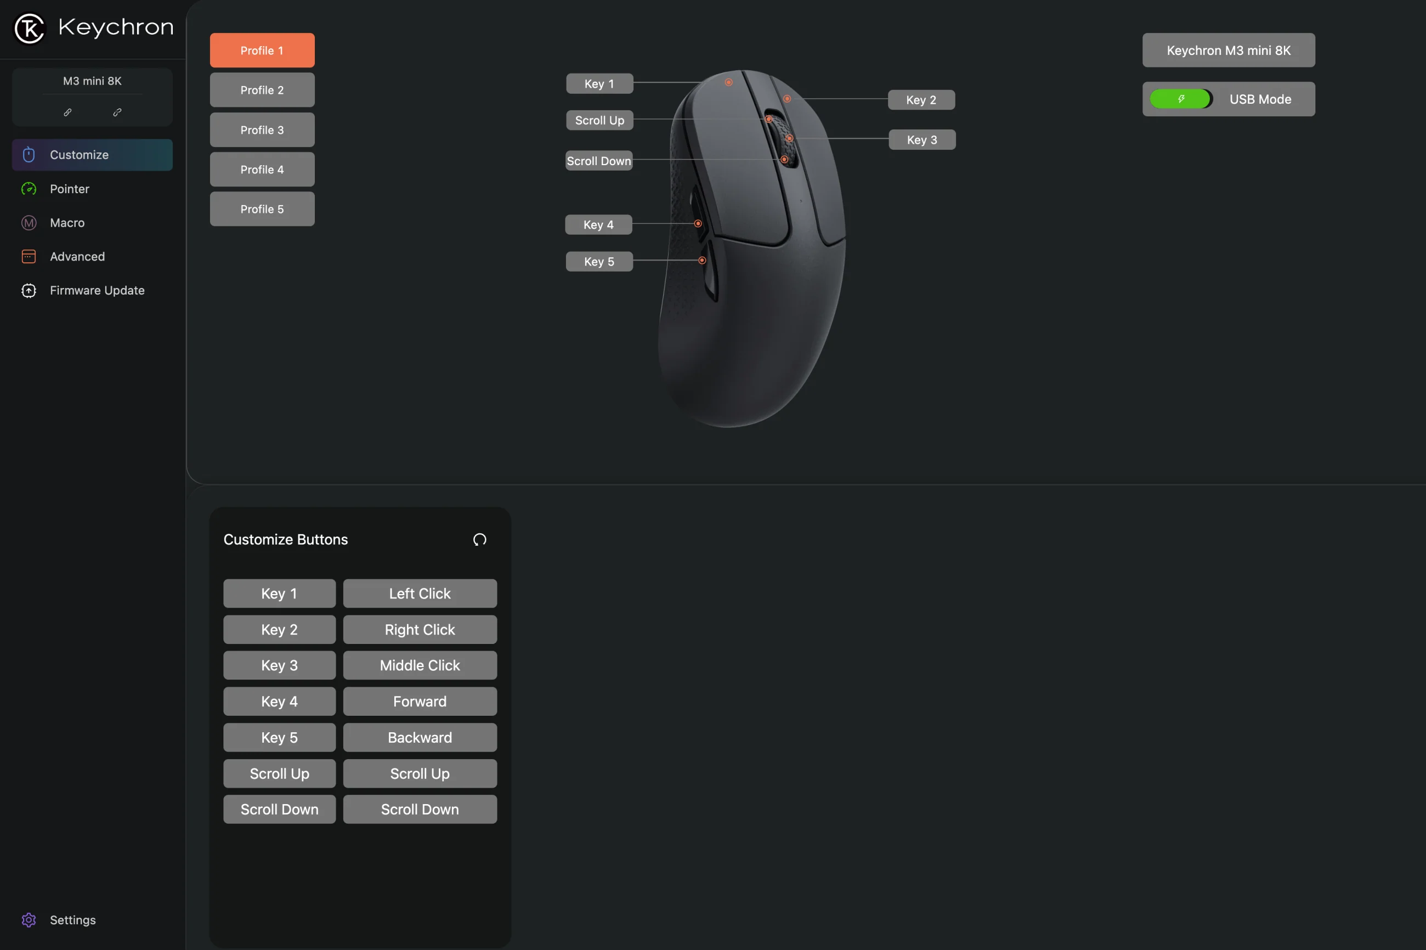Click the Firmware Update icon in sidebar

point(29,290)
